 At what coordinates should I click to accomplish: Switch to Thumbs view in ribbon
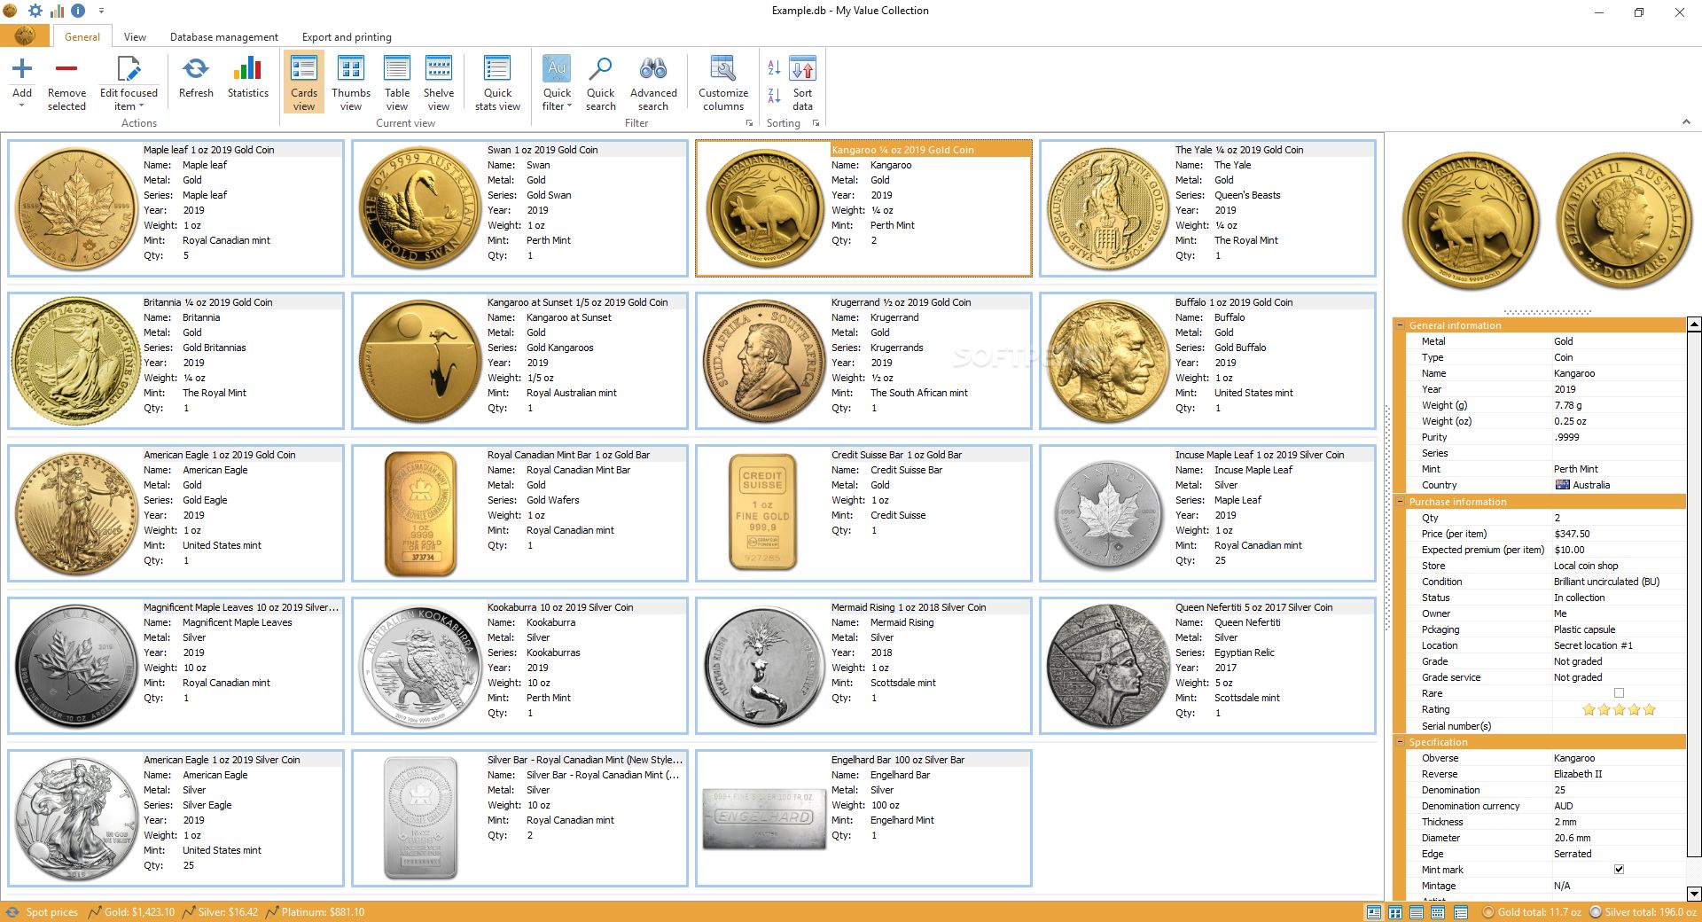(x=351, y=82)
